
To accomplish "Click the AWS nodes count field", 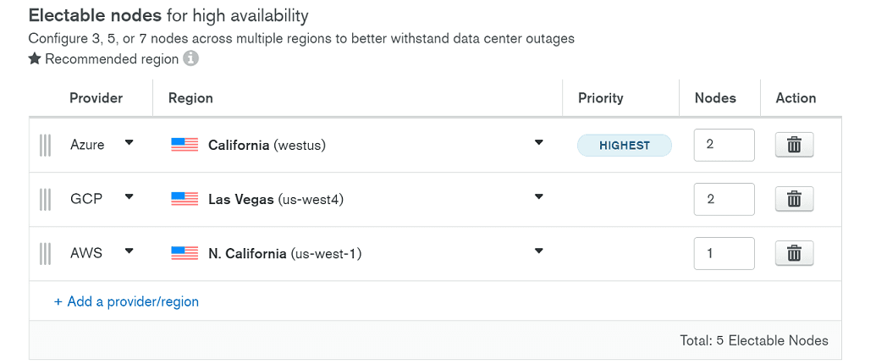I will pos(724,253).
